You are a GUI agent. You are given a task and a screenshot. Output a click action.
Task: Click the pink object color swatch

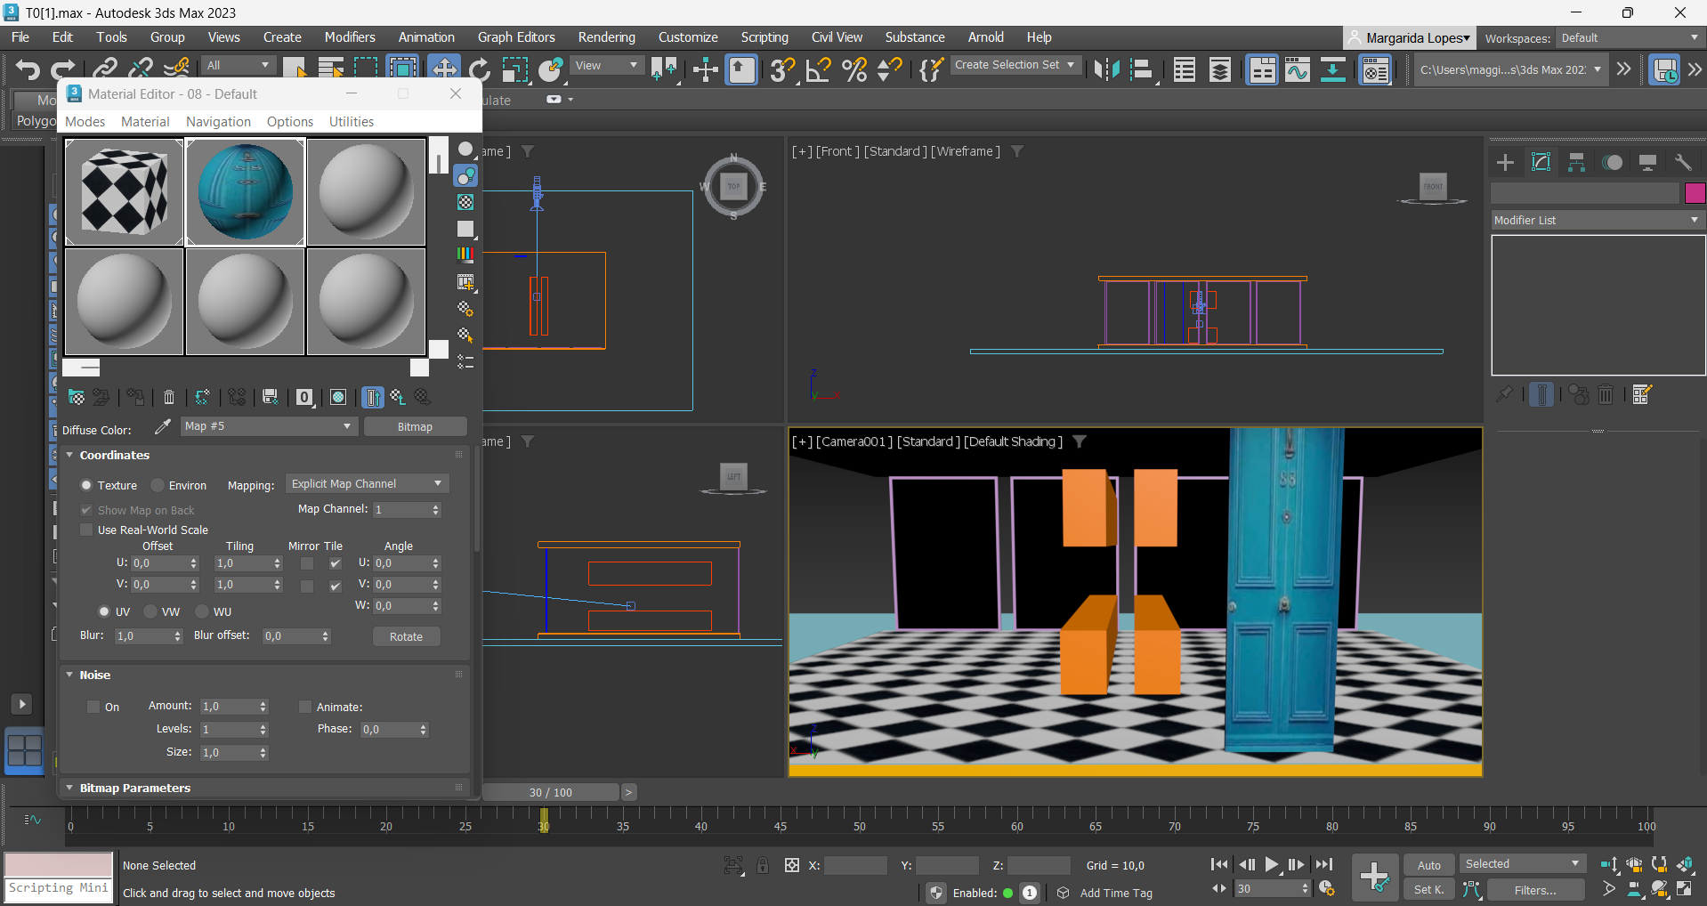click(1695, 193)
